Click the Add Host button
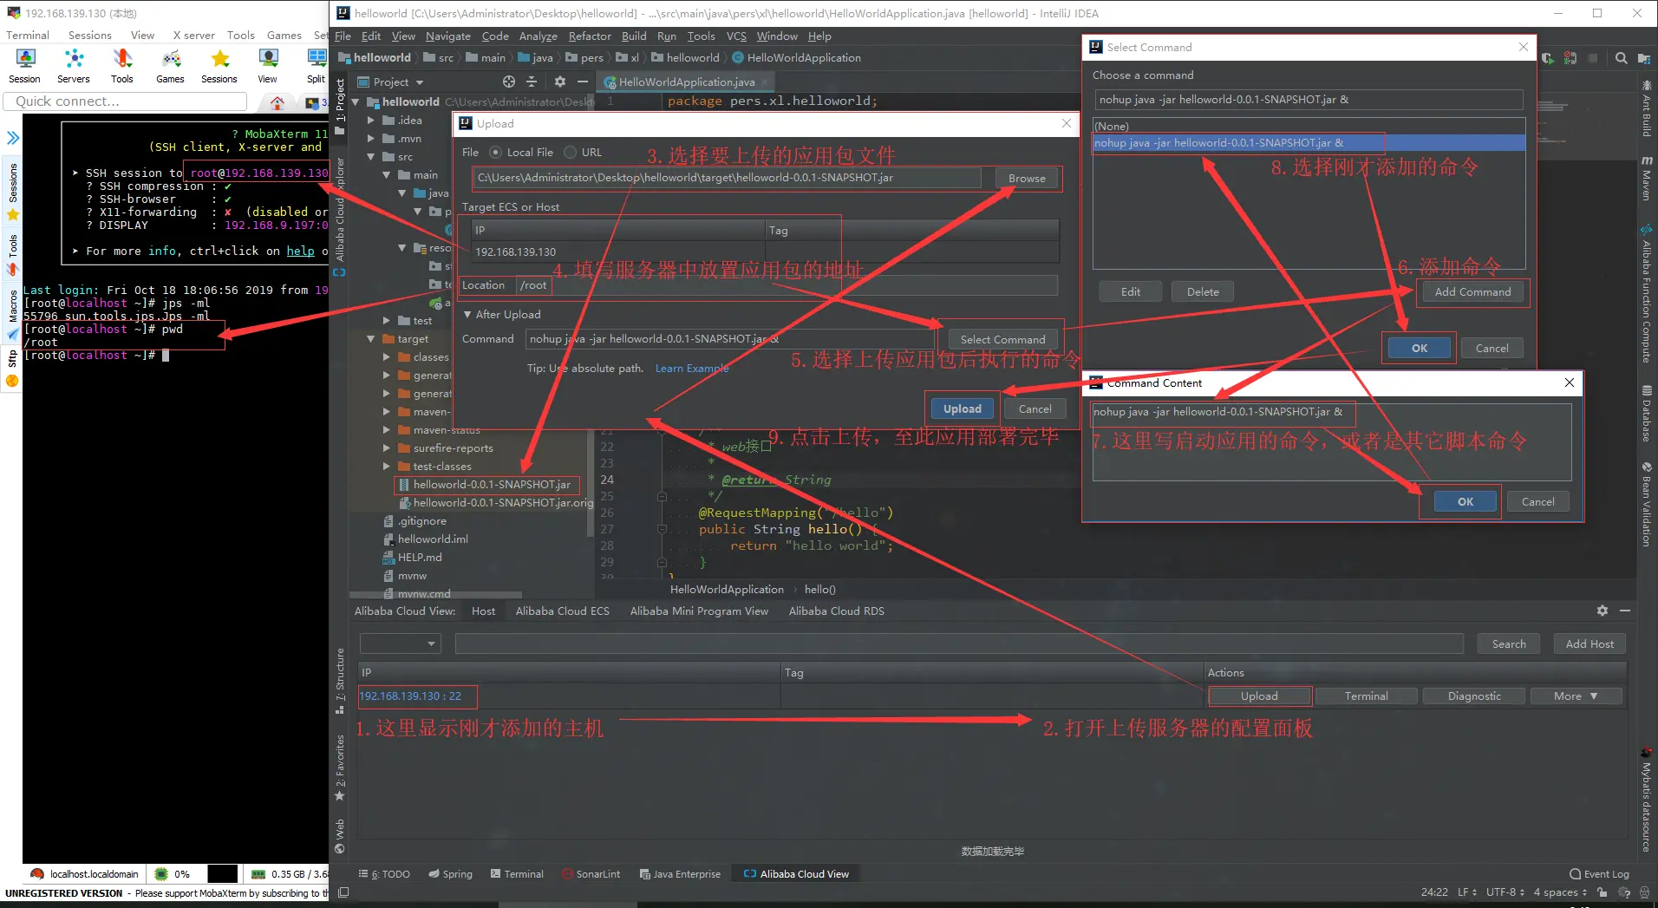Image resolution: width=1658 pixels, height=908 pixels. pos(1589,644)
